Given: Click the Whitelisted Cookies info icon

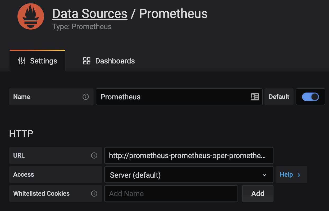Looking at the screenshot, I should 94,194.
